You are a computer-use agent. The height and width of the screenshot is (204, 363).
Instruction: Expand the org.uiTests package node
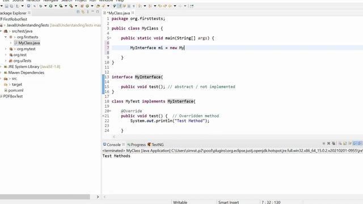coord(6,61)
